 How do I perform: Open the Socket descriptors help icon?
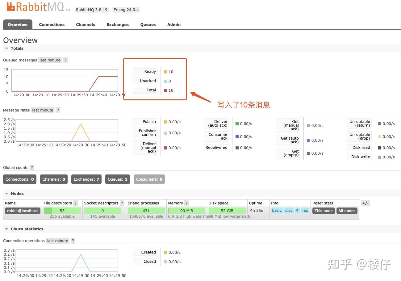click(122, 203)
